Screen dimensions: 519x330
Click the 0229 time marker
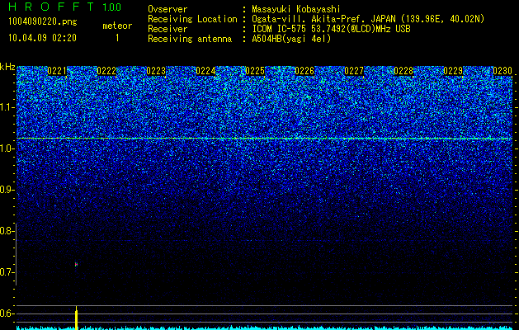453,71
